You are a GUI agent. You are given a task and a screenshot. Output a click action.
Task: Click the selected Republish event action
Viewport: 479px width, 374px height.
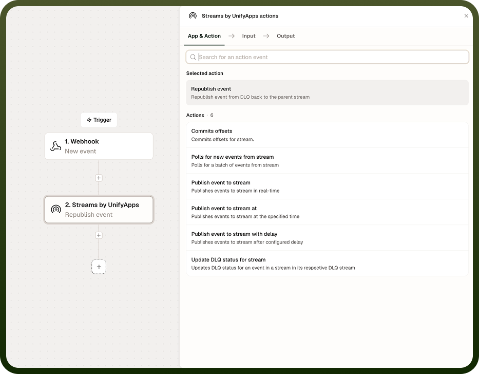(327, 92)
